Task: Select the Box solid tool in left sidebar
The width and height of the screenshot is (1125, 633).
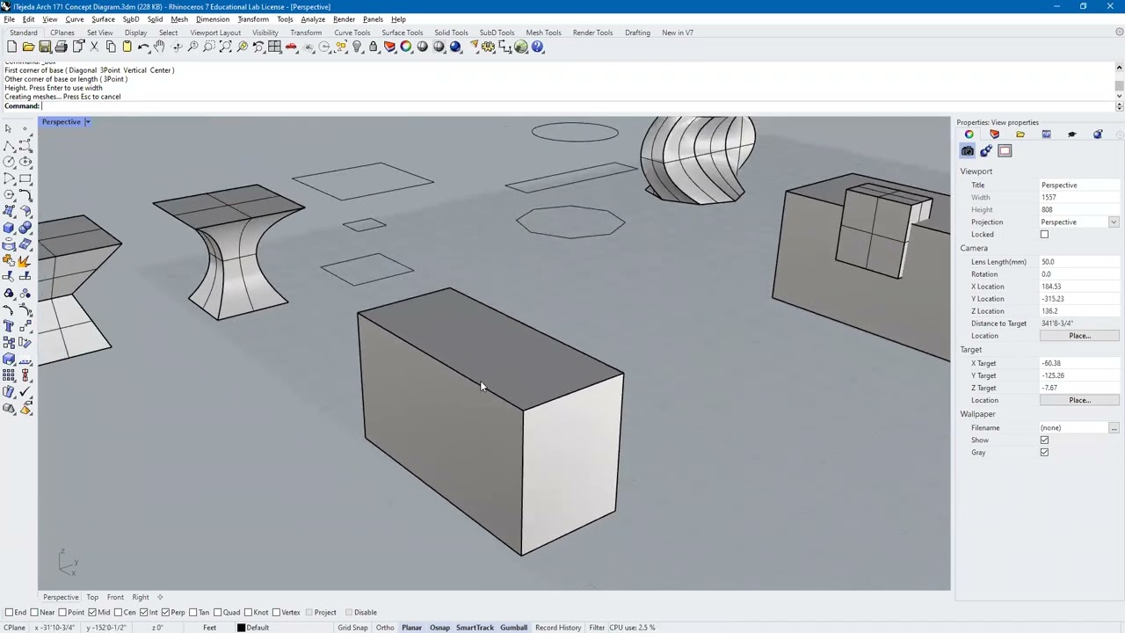Action: [9, 228]
